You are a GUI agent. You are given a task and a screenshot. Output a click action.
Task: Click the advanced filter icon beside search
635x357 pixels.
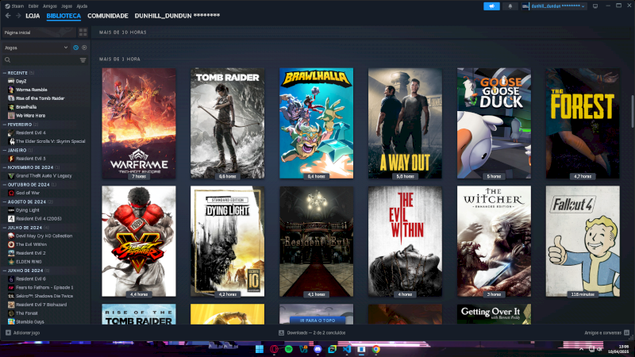(83, 59)
